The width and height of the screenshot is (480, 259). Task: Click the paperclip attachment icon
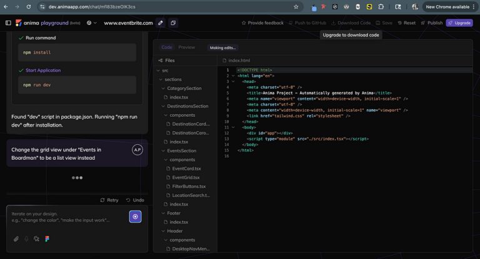pos(16,239)
